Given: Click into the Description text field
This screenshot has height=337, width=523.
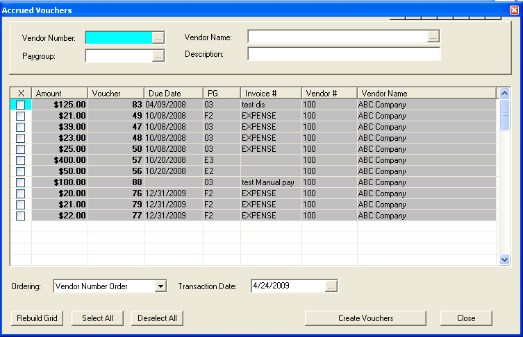Looking at the screenshot, I should 344,54.
